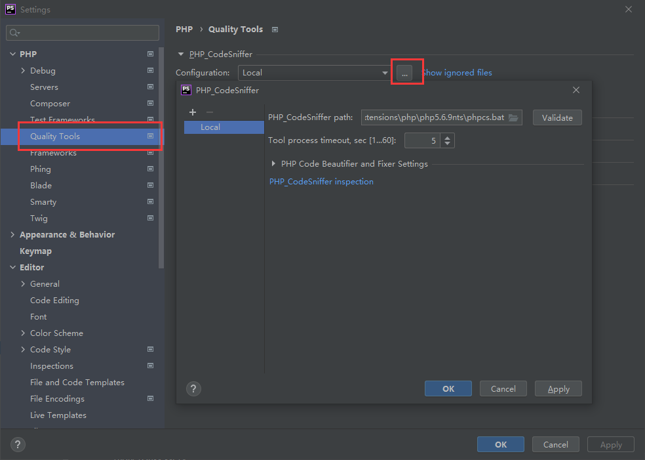Select Twig in settings tree
The image size is (645, 460).
(x=39, y=219)
